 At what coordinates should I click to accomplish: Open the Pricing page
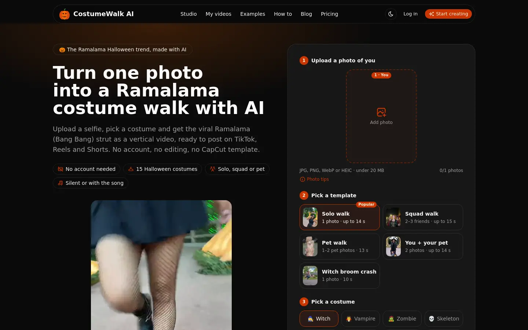[329, 14]
